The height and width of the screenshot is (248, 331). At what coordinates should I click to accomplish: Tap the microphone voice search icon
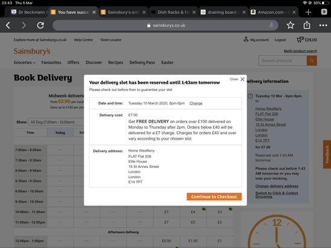click(271, 25)
